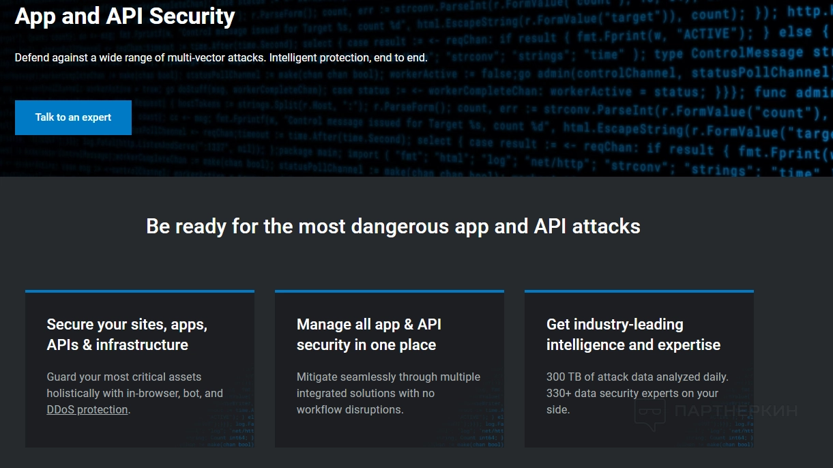Click the 'Manage all app & API security' title
The height and width of the screenshot is (468, 833).
(368, 334)
